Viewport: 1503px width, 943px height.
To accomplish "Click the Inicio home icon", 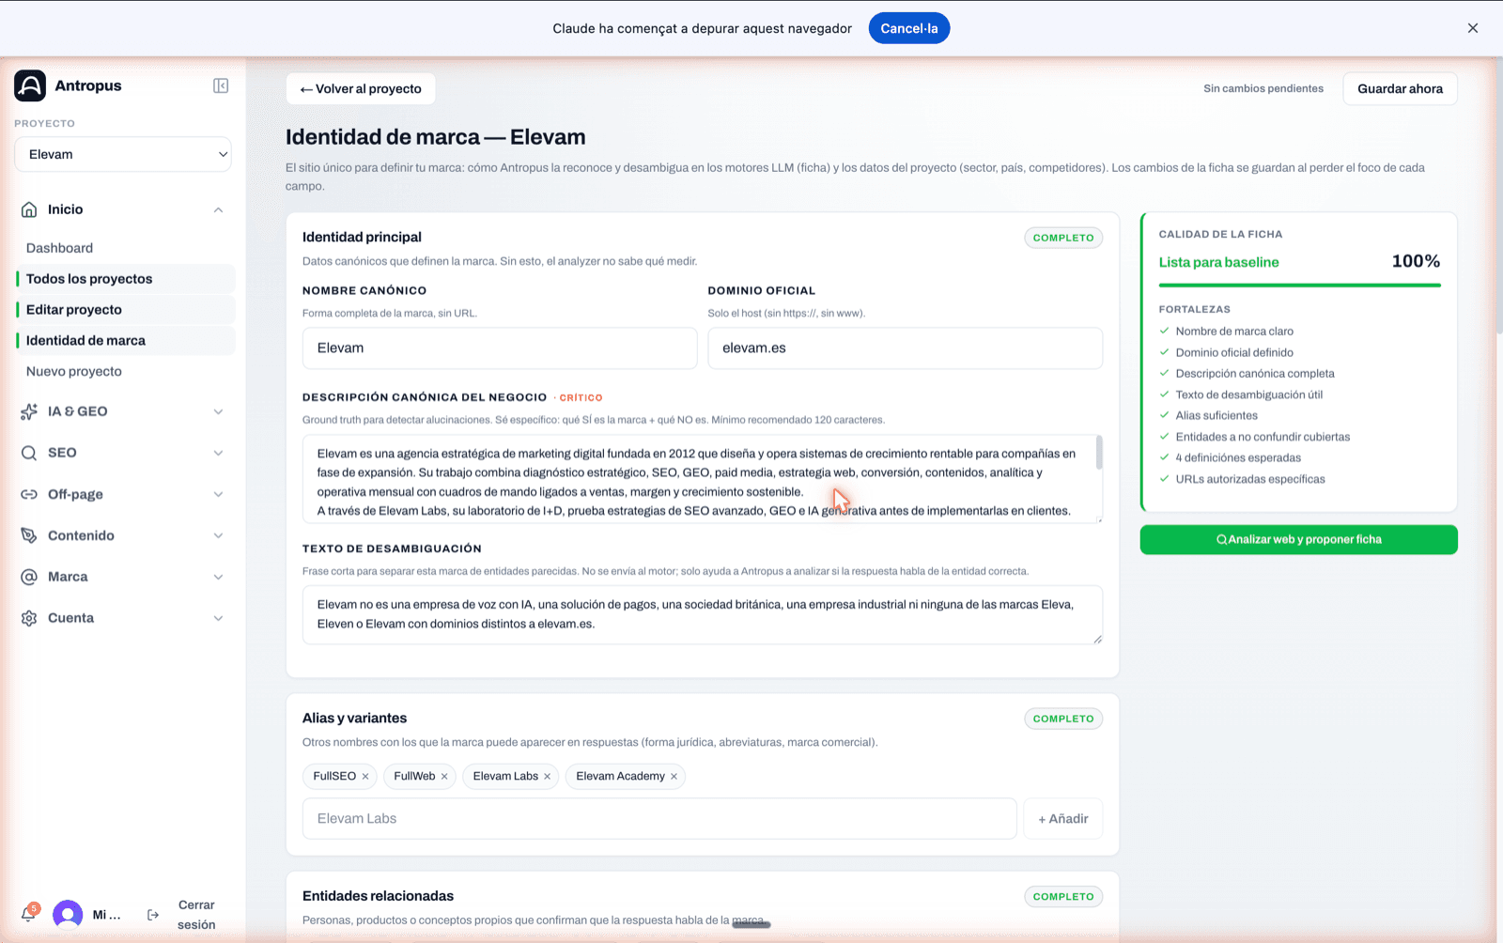I will [29, 209].
